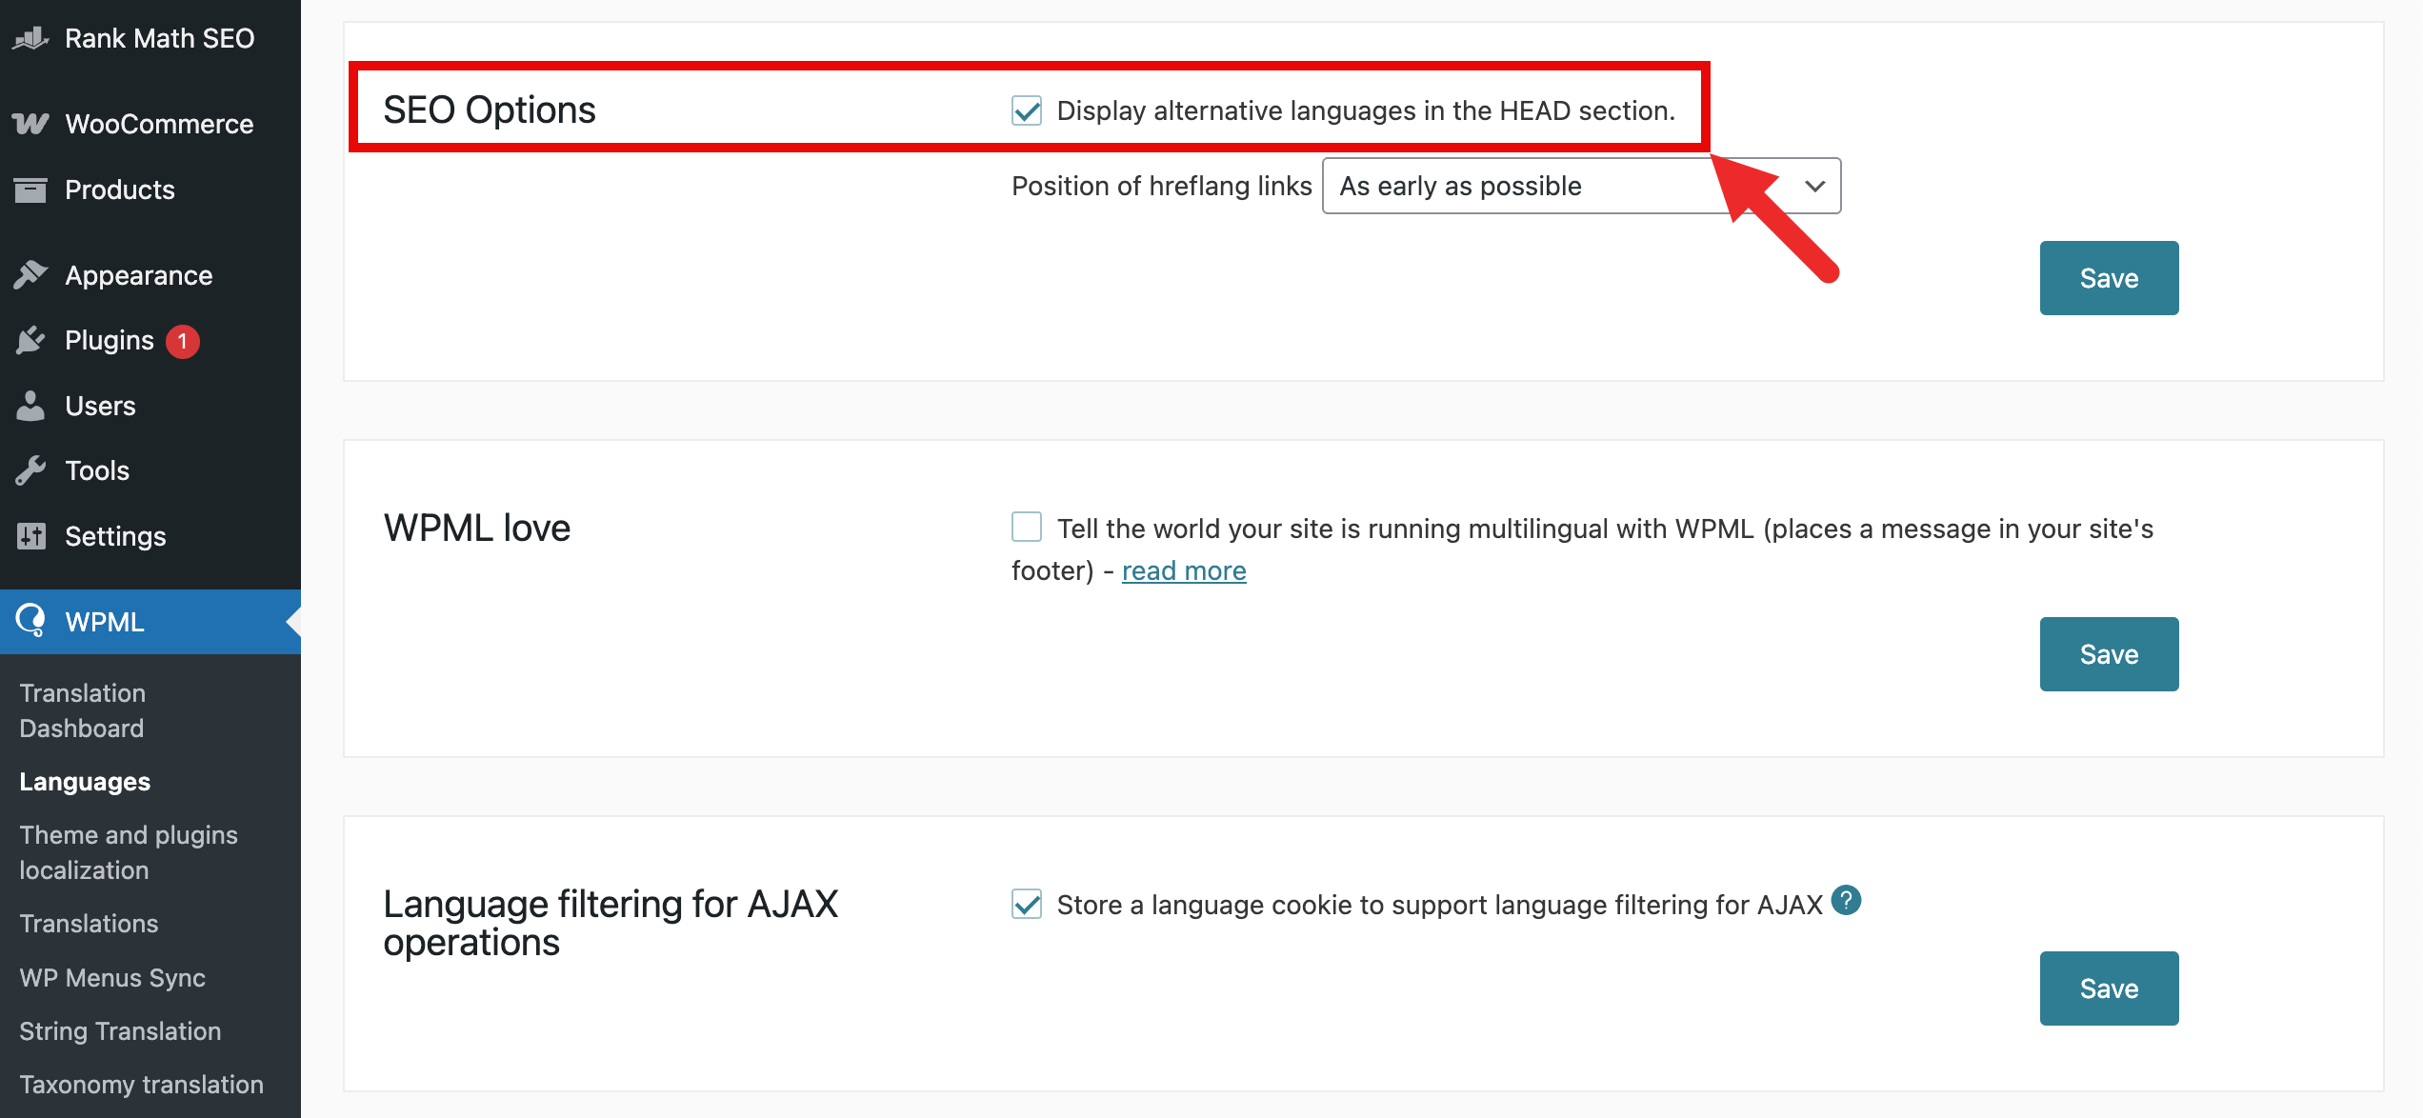Click the Products archive icon
Image resolution: width=2423 pixels, height=1118 pixels.
click(x=30, y=190)
